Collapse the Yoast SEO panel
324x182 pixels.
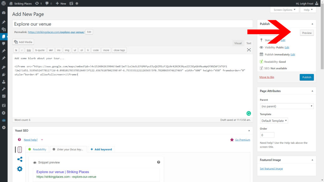[249, 130]
